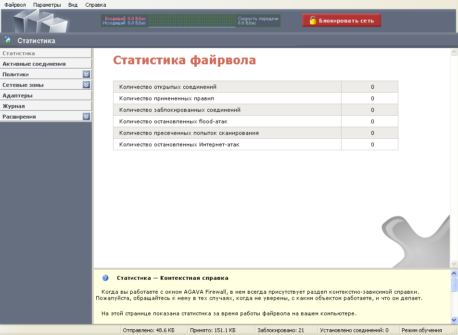The height and width of the screenshot is (335, 458).
Task: Click the Установлено соединений: 0 status entry
Action: click(x=354, y=330)
